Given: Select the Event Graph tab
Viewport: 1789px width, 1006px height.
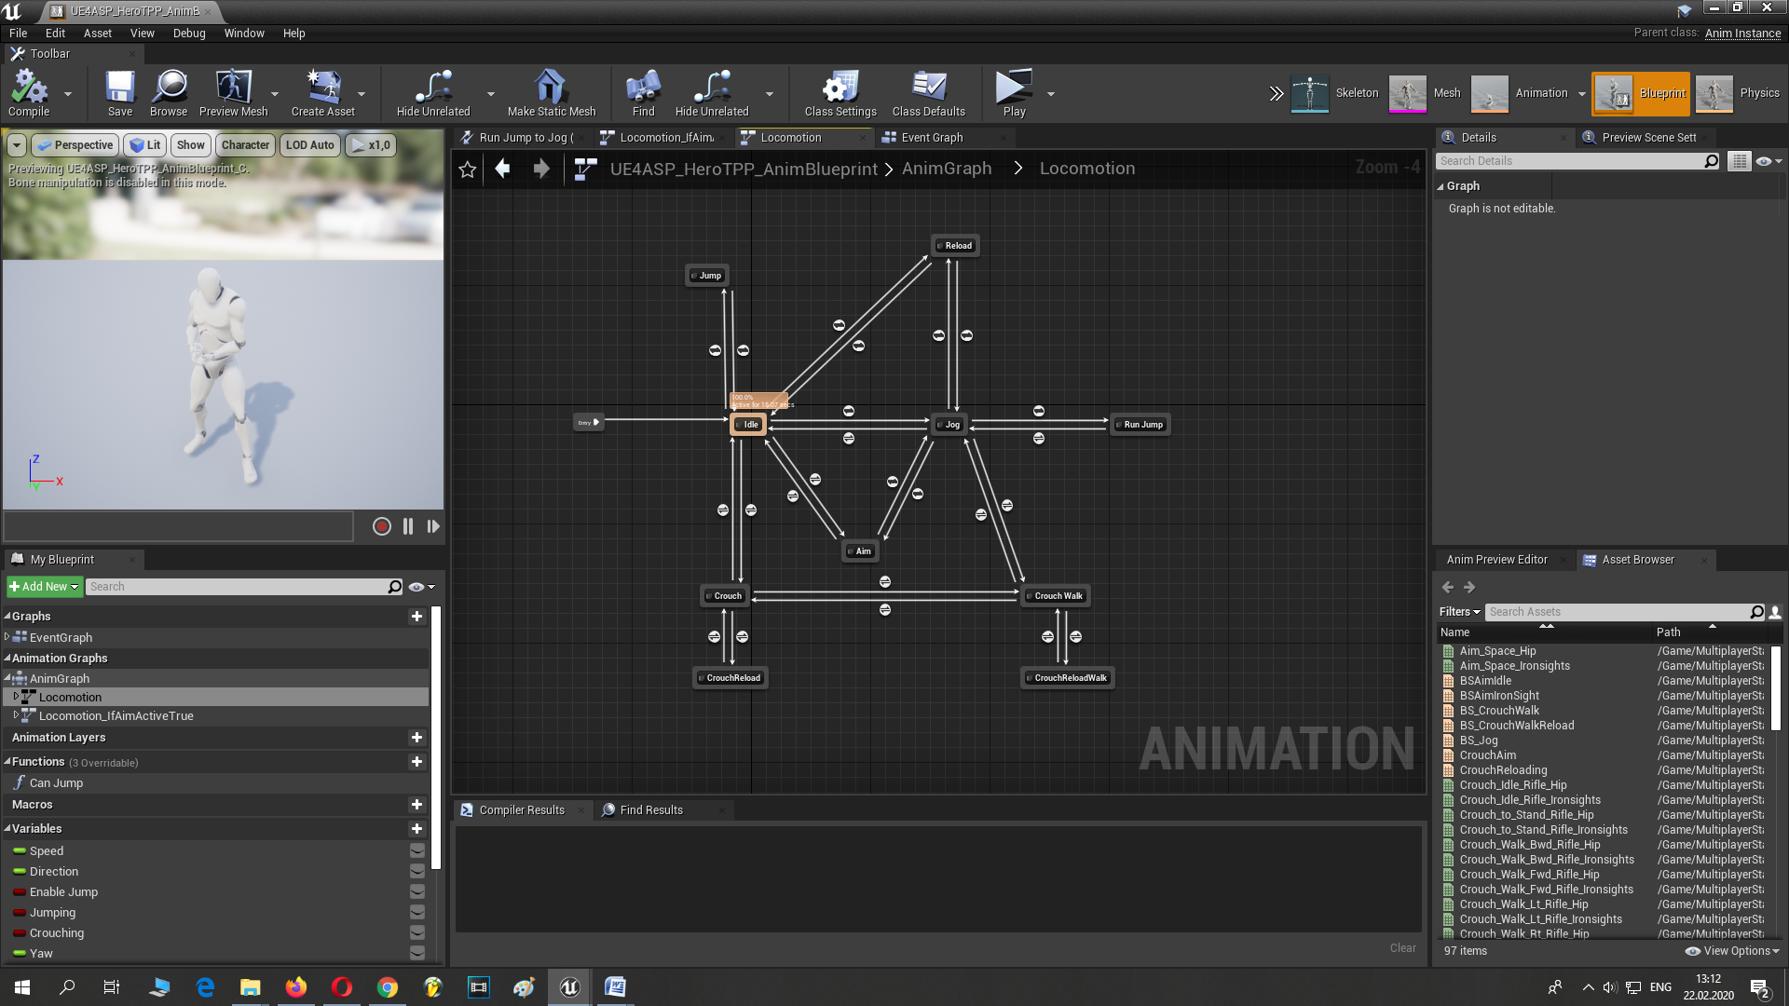Looking at the screenshot, I should [932, 136].
